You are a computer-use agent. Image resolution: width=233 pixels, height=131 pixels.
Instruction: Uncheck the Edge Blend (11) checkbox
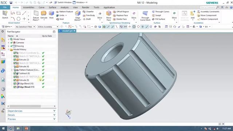(15, 87)
